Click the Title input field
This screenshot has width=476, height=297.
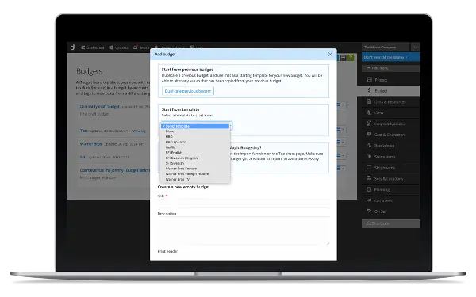tap(244, 203)
